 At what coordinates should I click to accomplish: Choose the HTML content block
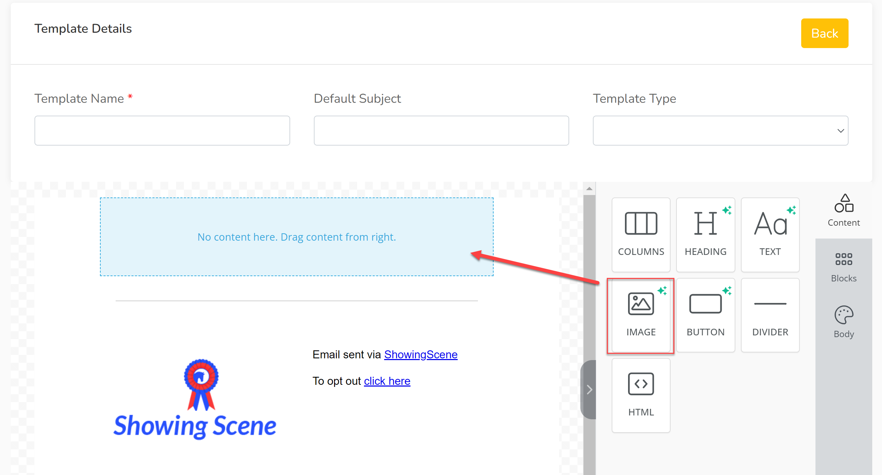click(x=641, y=396)
